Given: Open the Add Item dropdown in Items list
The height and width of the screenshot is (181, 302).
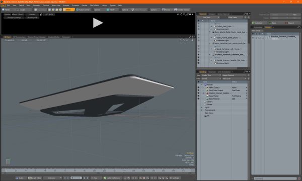Looking at the screenshot, I should (x=208, y=17).
